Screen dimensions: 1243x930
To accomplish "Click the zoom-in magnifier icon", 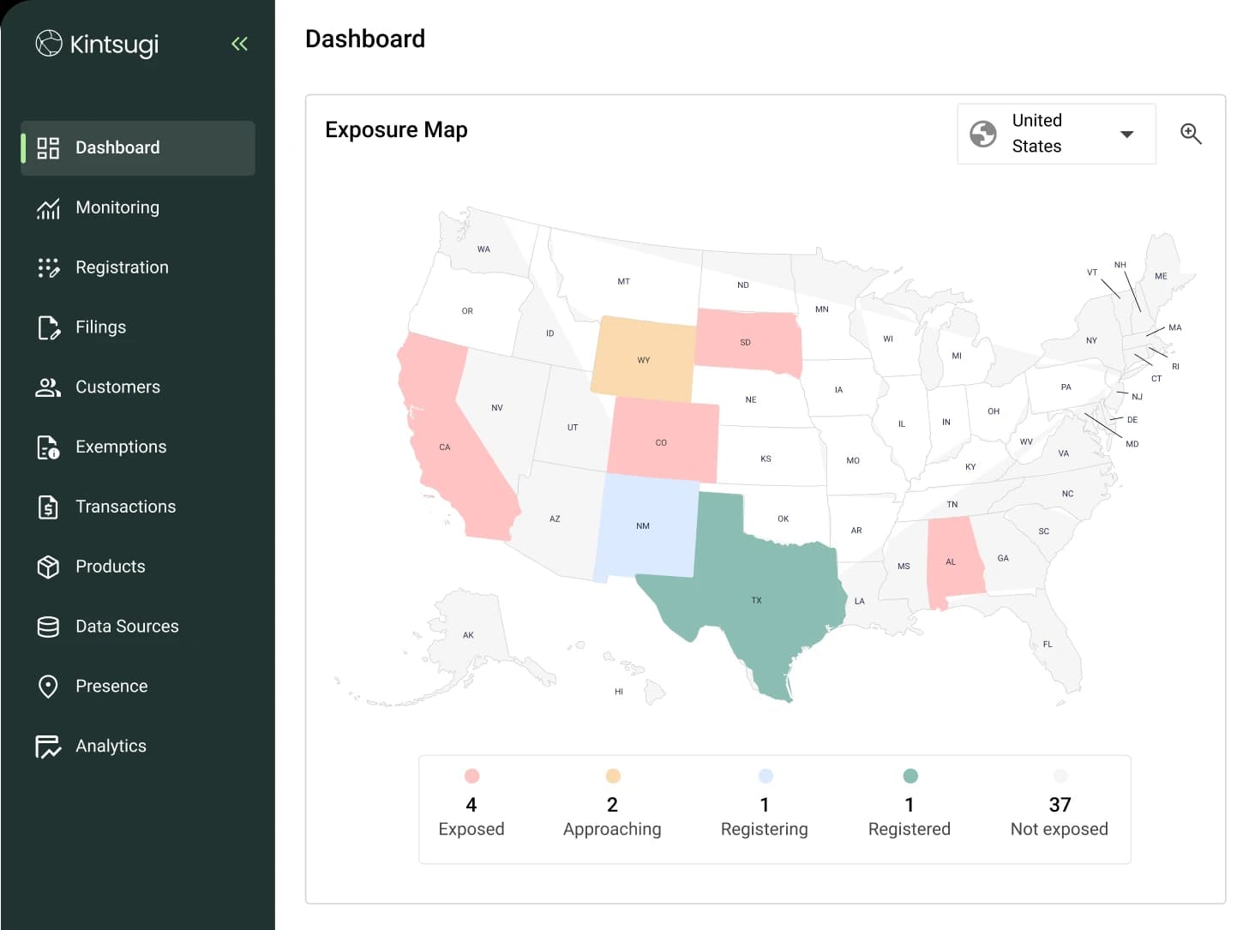I will pos(1191,134).
